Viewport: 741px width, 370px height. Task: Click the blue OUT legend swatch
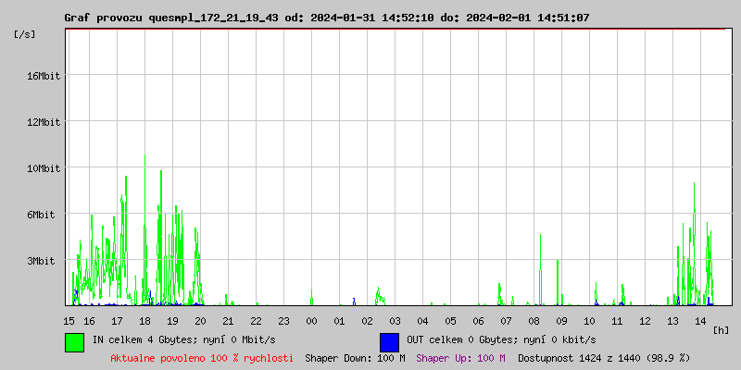tap(389, 341)
